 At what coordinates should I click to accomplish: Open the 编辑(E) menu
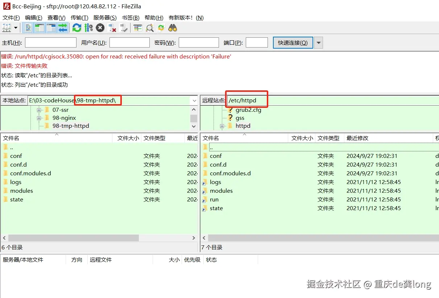pyautogui.click(x=34, y=17)
